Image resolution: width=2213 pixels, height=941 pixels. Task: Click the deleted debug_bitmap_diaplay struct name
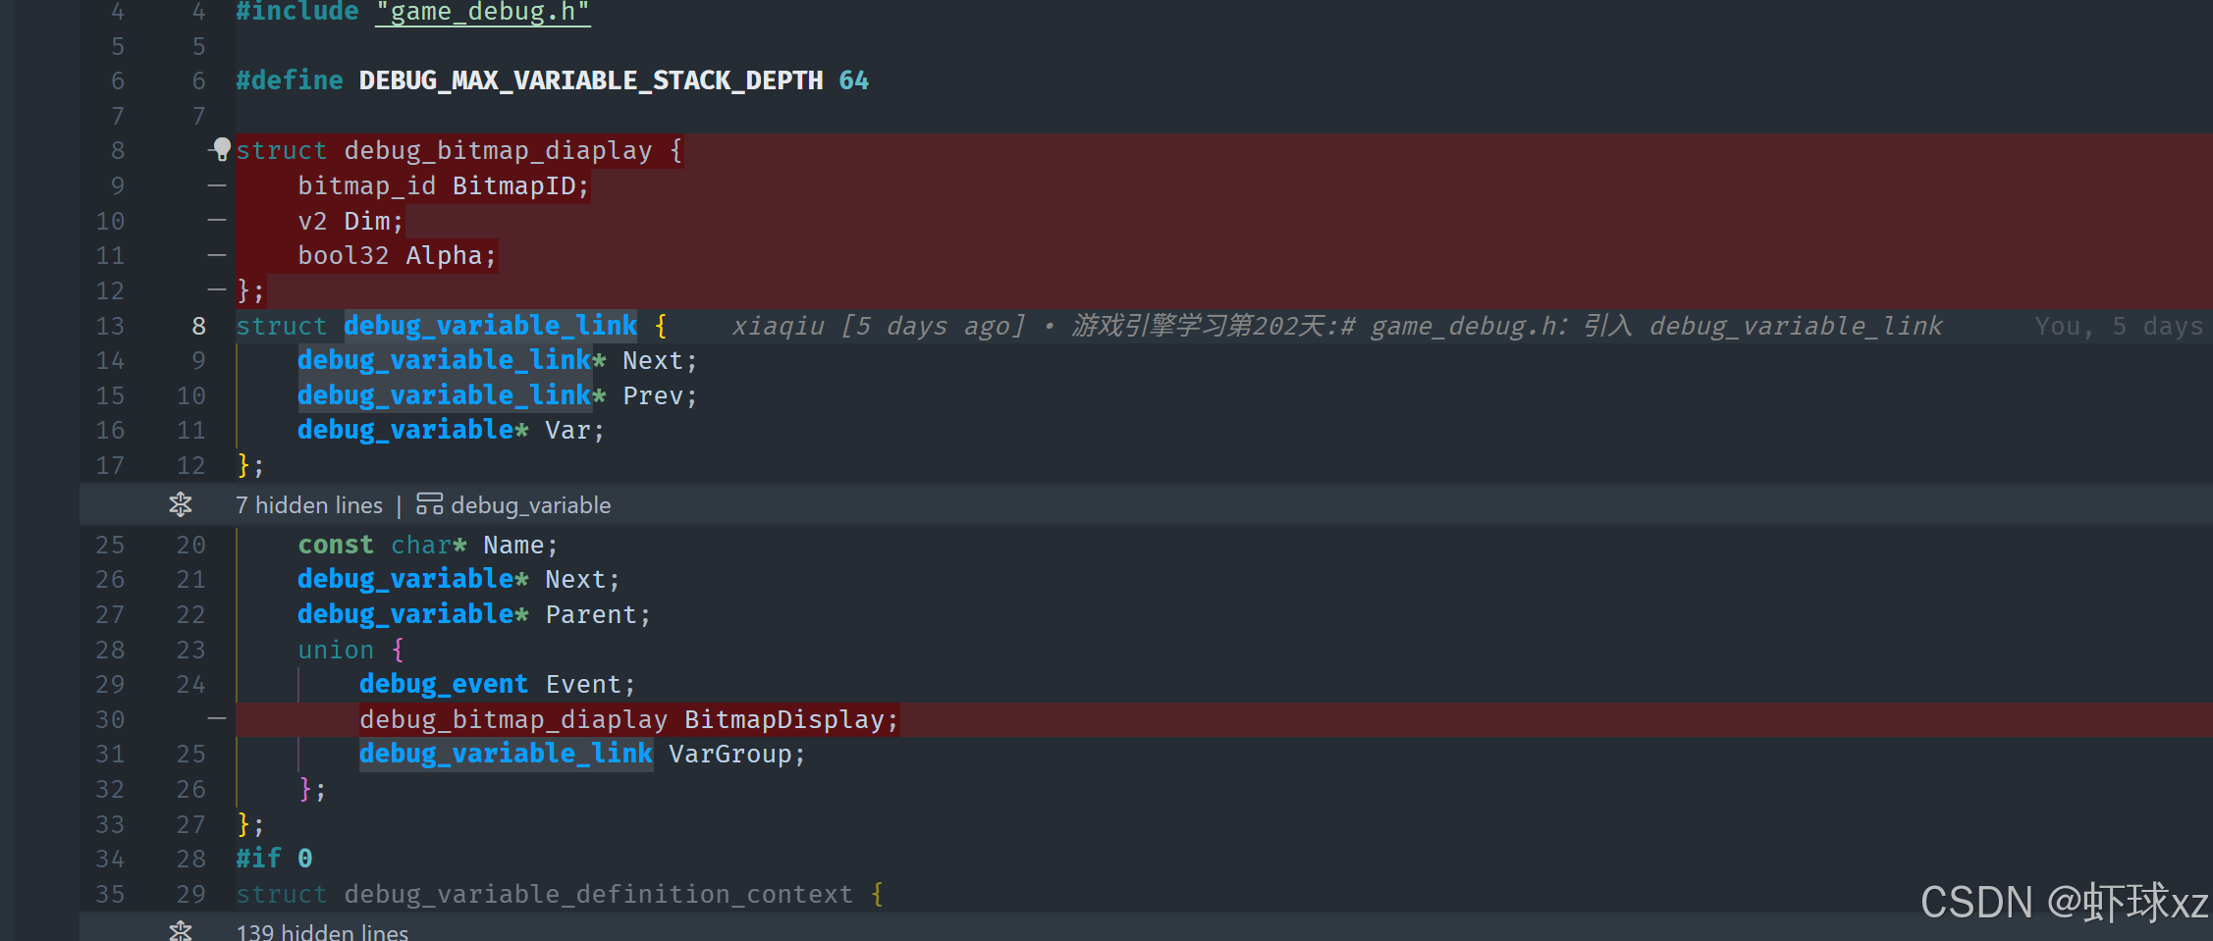coord(498,150)
